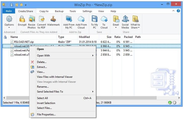This screenshot has width=184, height=119.
Task: Click the lock column header icon
Action: coord(5,37)
